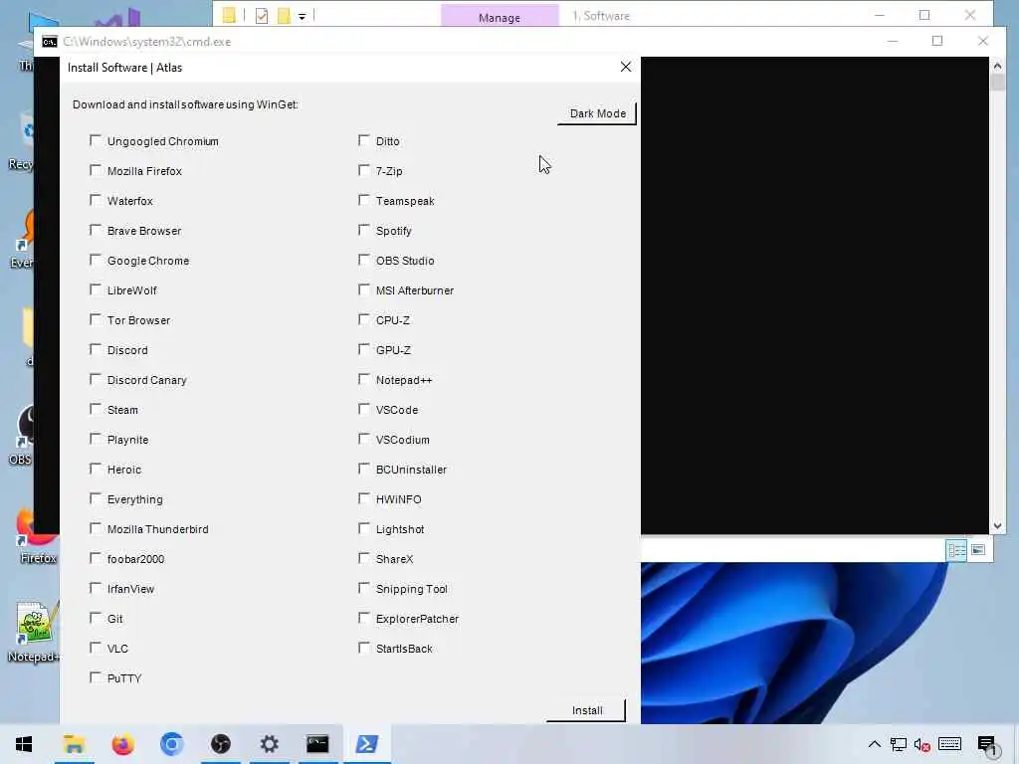Tick the PuTTY checkbox

click(96, 677)
